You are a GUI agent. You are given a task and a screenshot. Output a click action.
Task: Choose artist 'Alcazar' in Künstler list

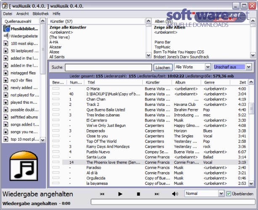coord(56,47)
